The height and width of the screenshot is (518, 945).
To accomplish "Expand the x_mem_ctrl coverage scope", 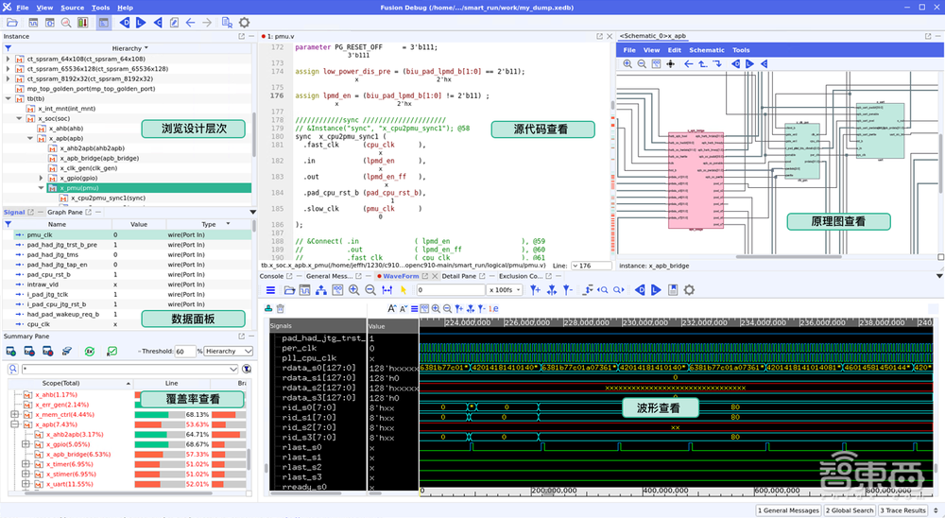I will 14,414.
